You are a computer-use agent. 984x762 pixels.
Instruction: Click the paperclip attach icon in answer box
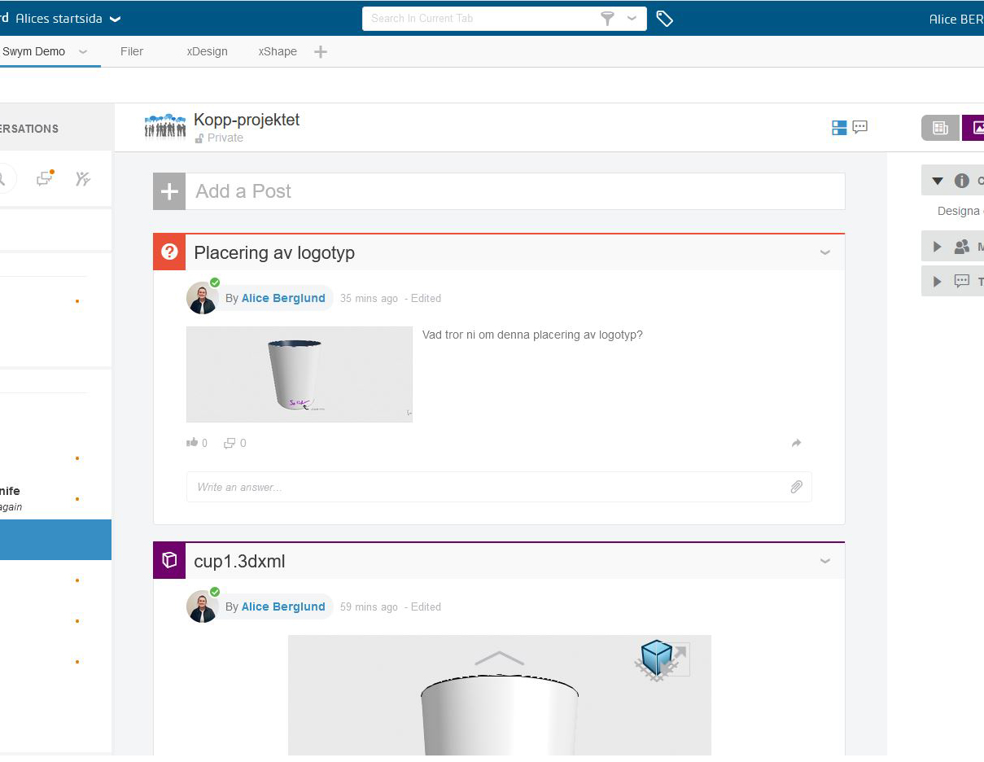(x=796, y=487)
